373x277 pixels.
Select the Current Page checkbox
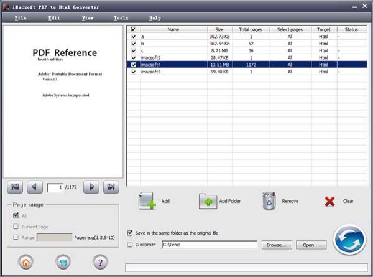tap(16, 227)
